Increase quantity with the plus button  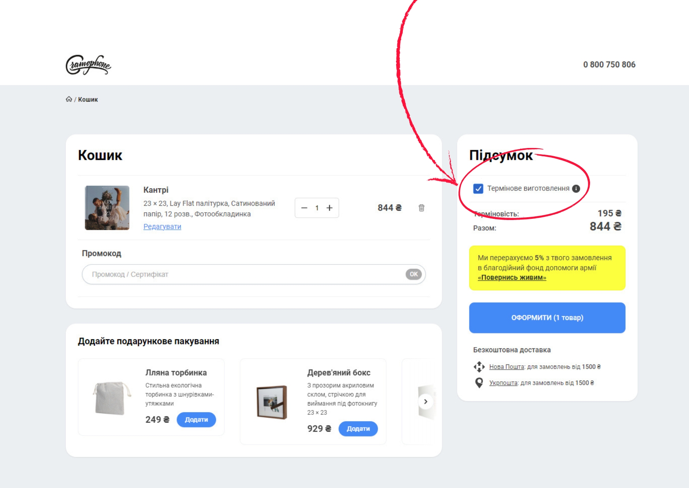[x=330, y=208]
